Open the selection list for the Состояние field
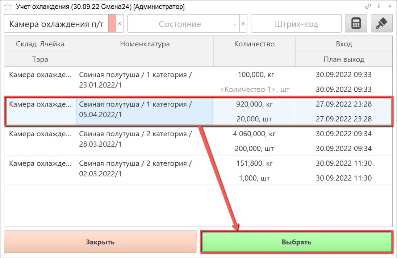The height and width of the screenshot is (258, 397). point(235,24)
